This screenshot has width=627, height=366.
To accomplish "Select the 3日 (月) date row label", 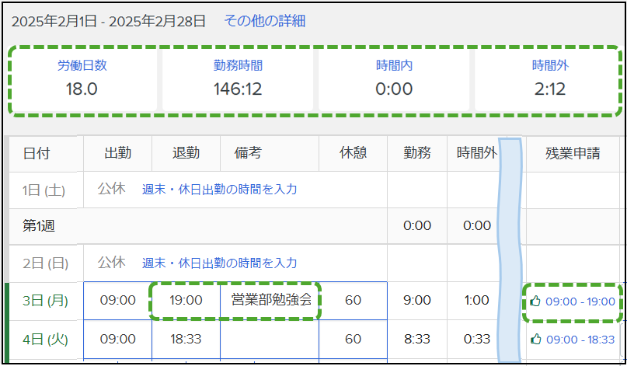I will click(45, 301).
